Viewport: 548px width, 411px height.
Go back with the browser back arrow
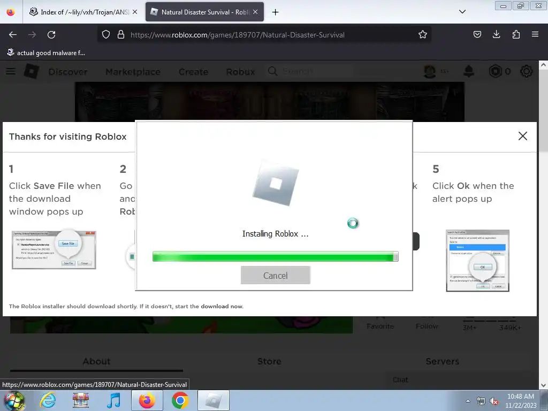[13, 35]
